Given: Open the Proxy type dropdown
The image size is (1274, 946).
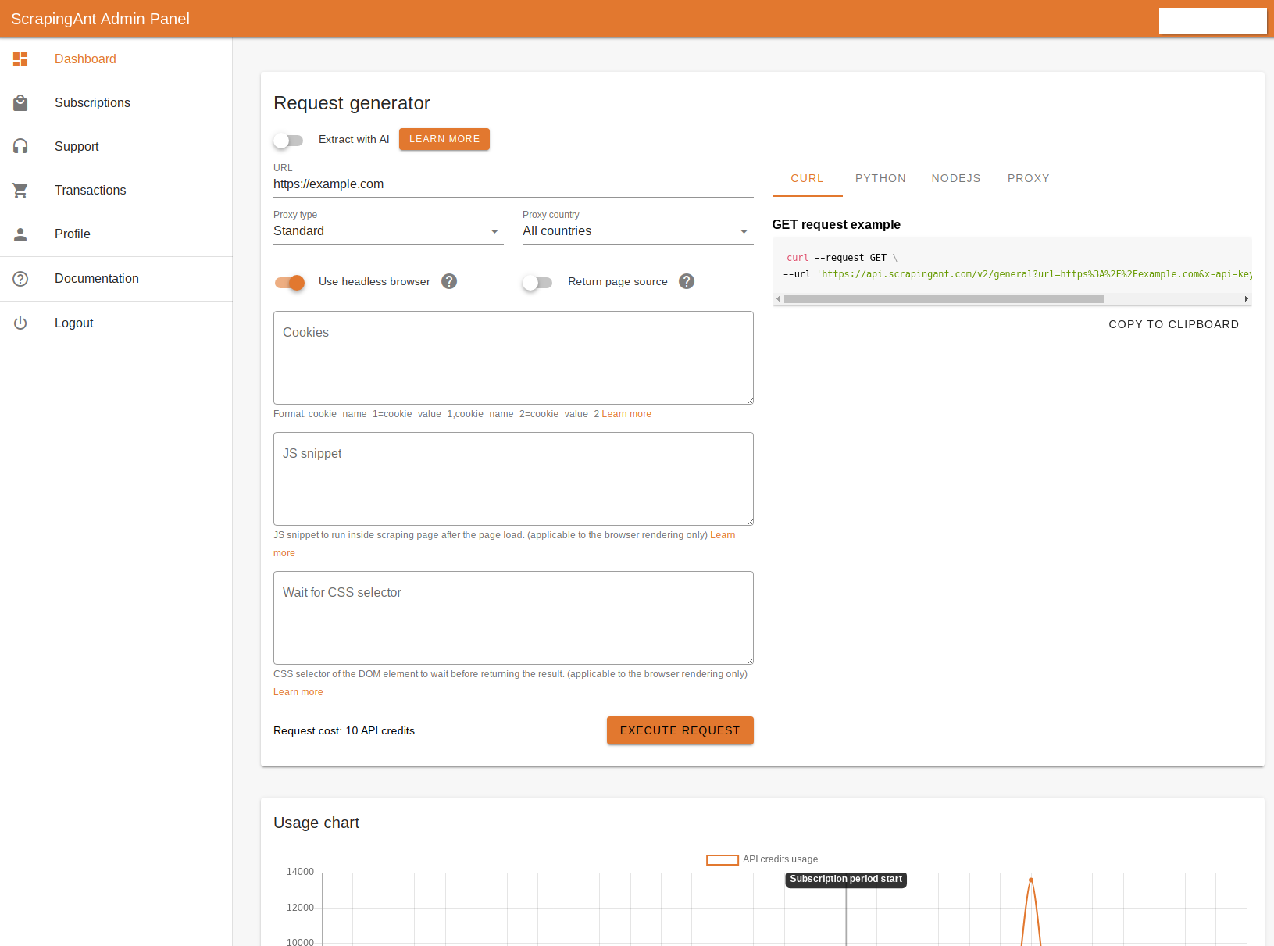Looking at the screenshot, I should (388, 231).
